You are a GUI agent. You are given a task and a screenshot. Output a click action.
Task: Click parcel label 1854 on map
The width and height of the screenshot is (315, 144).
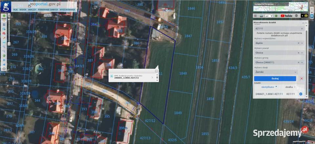210,99
